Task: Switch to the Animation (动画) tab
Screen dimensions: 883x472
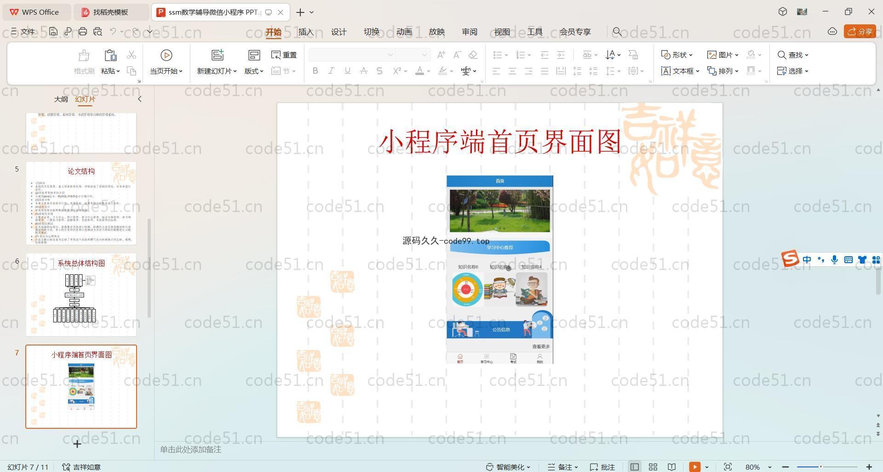Action: click(404, 32)
